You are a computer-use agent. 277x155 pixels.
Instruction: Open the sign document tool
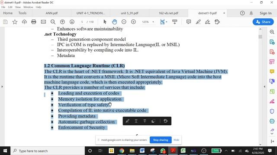click(208, 22)
